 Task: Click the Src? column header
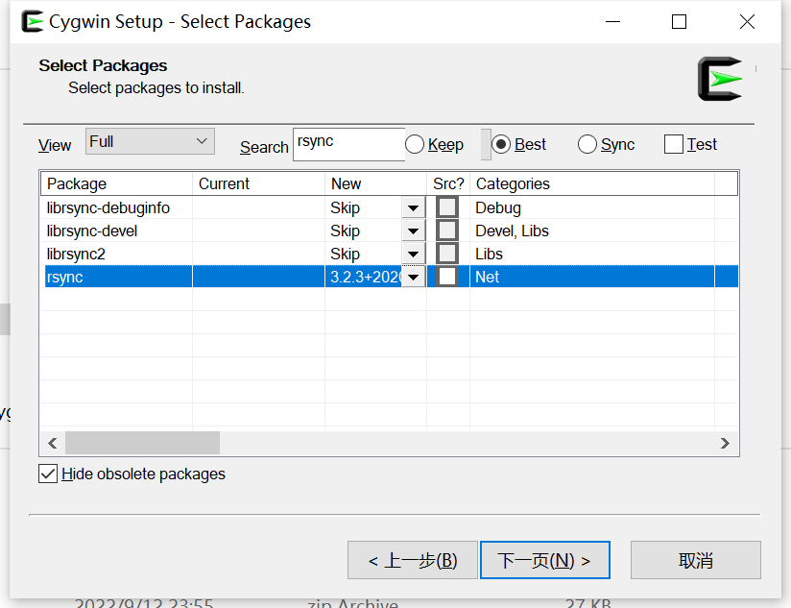pyautogui.click(x=448, y=183)
